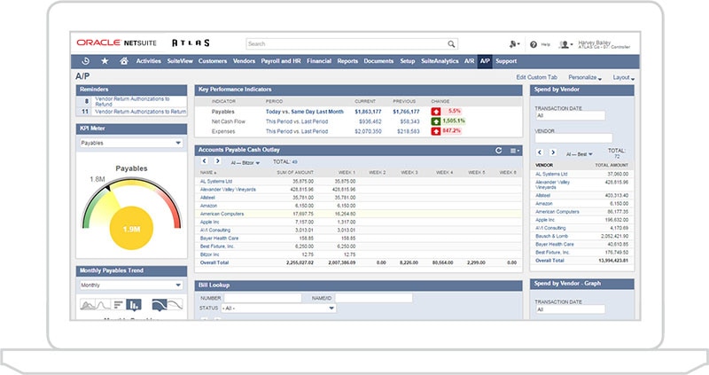The height and width of the screenshot is (375, 709).
Task: Go to the Home house icon
Action: click(x=124, y=61)
